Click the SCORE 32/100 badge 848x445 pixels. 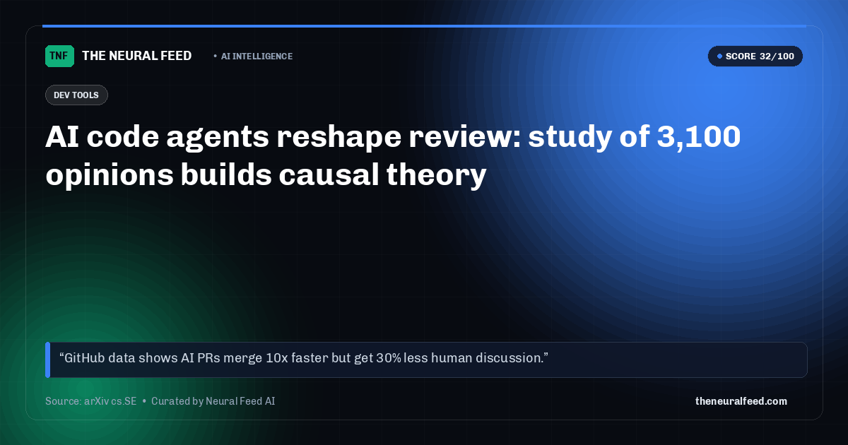pos(755,56)
